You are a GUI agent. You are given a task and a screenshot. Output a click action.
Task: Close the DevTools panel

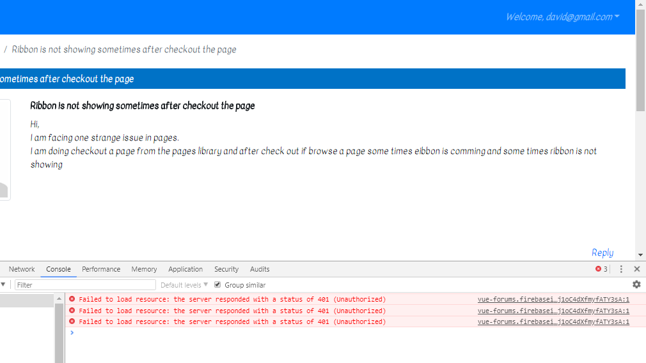[x=636, y=269]
